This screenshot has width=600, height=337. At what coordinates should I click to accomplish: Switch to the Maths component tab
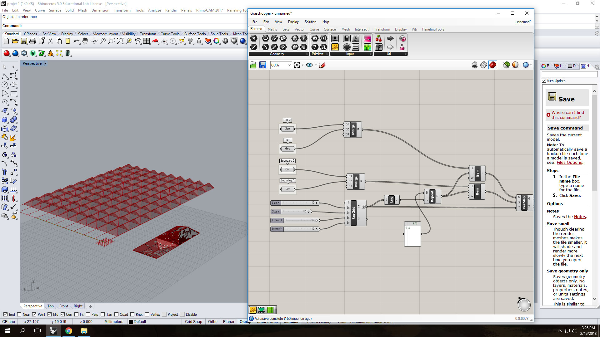tap(272, 29)
